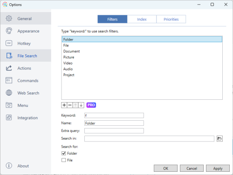
Task: Open About via info circle icon
Action: 9,166
